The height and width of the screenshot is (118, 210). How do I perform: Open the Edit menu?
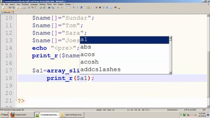coord(7,4)
